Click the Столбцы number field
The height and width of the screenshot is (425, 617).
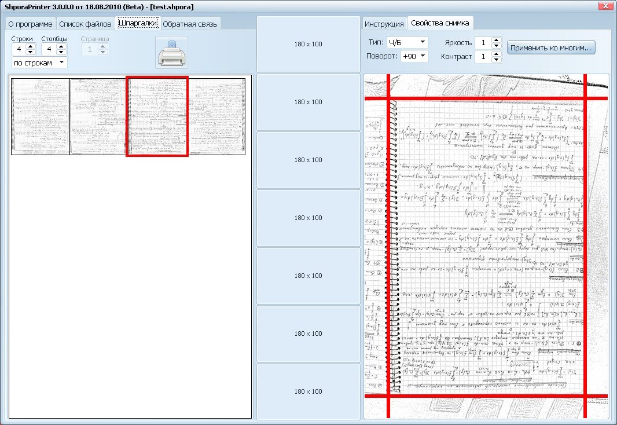[x=49, y=49]
